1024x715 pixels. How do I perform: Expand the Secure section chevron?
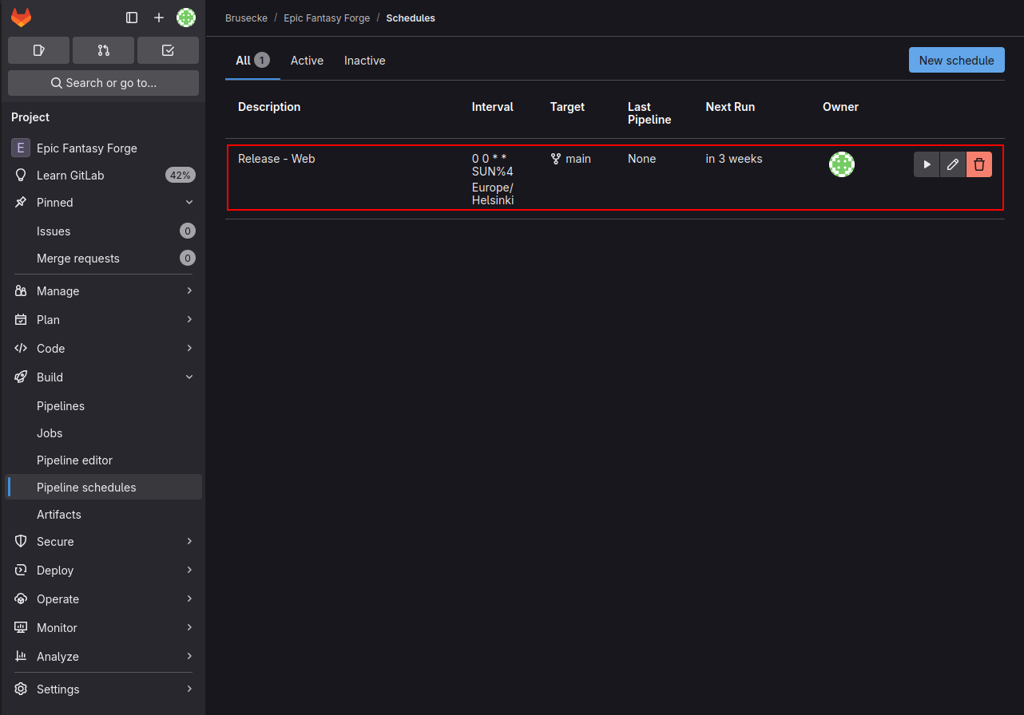(189, 542)
